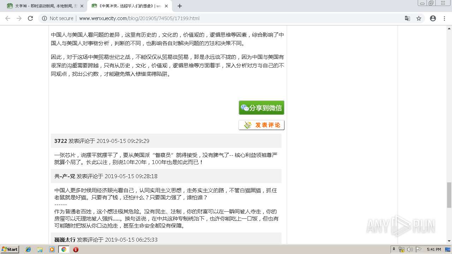Open Chrome profile avatar menu
Image resolution: width=452 pixels, height=254 pixels.
(x=433, y=18)
